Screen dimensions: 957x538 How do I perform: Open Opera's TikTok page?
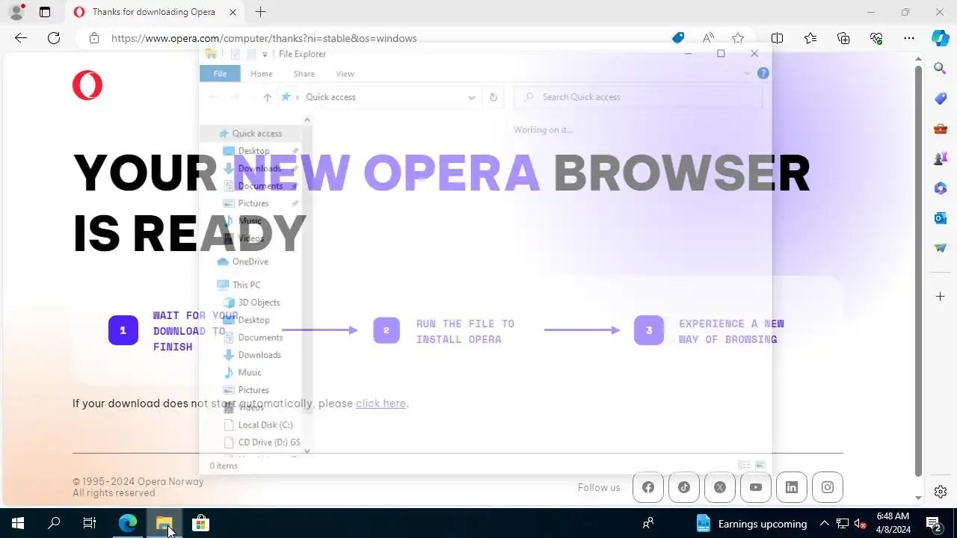(684, 487)
